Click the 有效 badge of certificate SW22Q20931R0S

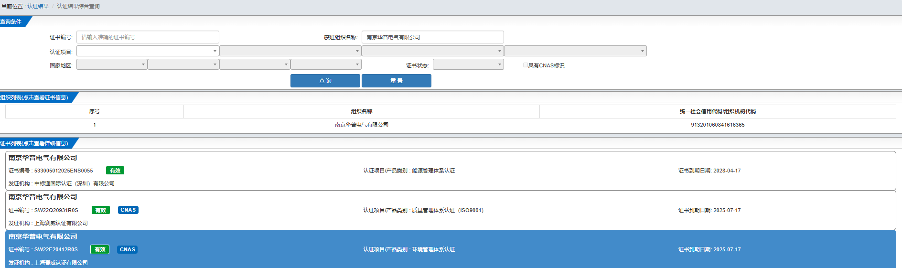point(101,210)
